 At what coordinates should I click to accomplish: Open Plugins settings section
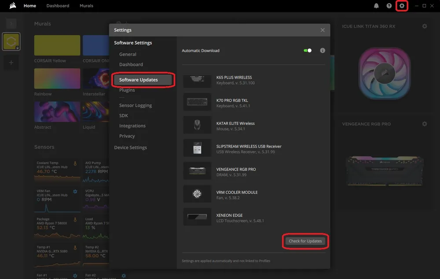pyautogui.click(x=127, y=90)
